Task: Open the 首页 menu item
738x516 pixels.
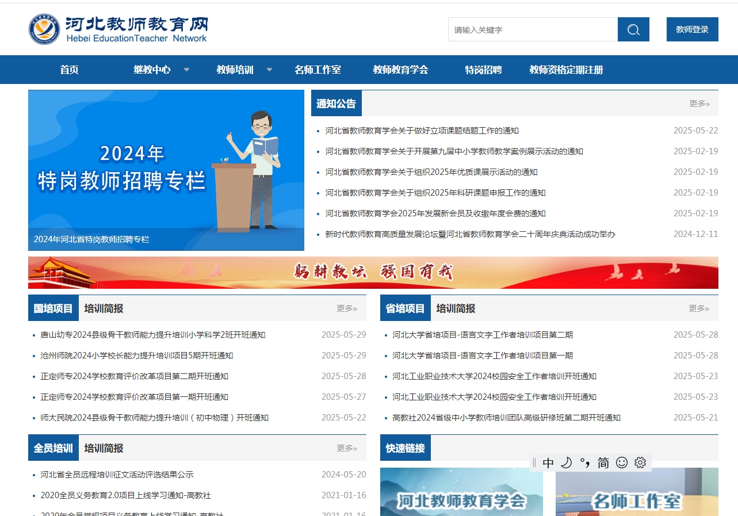Action: [x=68, y=70]
